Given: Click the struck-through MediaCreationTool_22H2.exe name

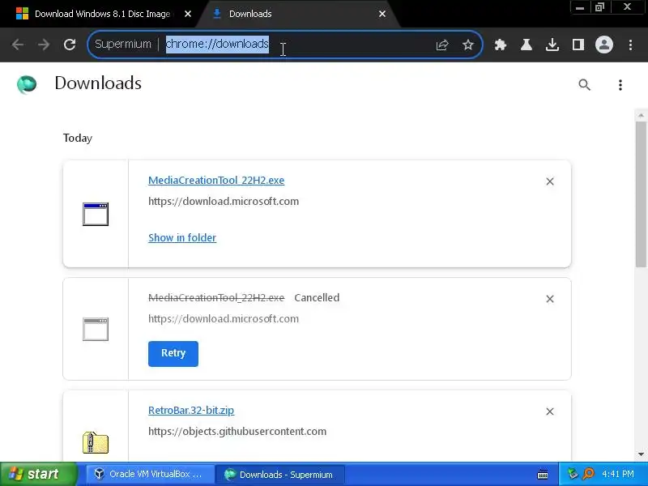Looking at the screenshot, I should (216, 297).
